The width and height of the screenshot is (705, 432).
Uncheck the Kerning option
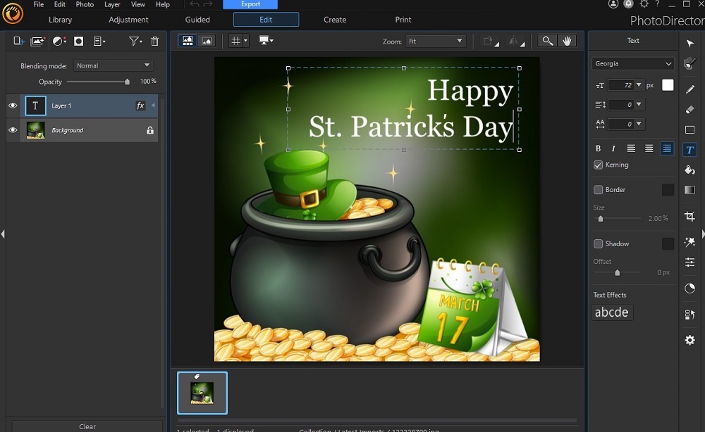[x=597, y=165]
